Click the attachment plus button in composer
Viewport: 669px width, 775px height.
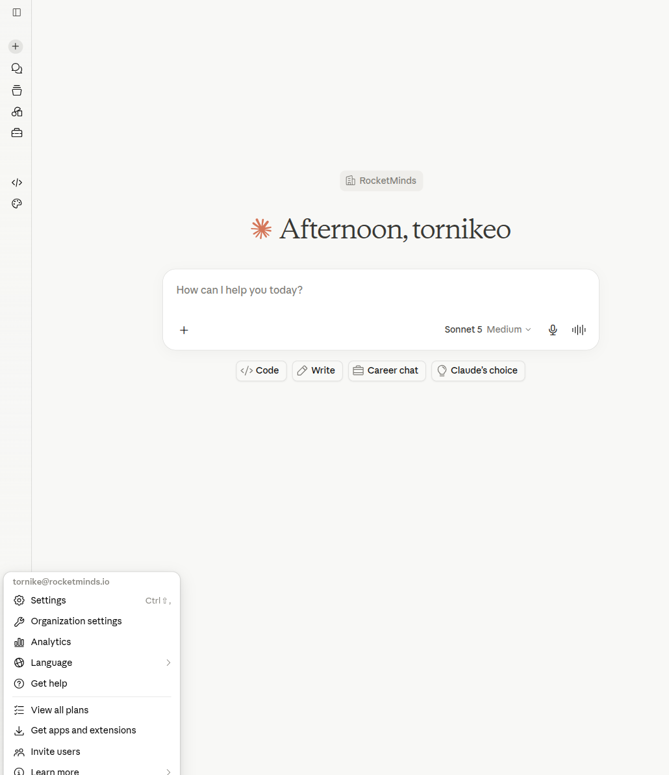tap(184, 330)
